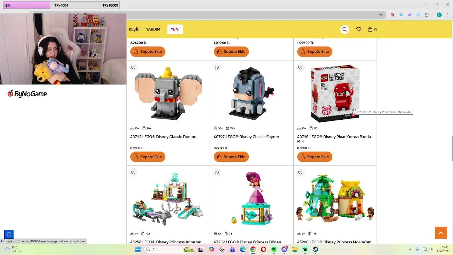Open the Eeyore BrickHeadz product image

(252, 93)
